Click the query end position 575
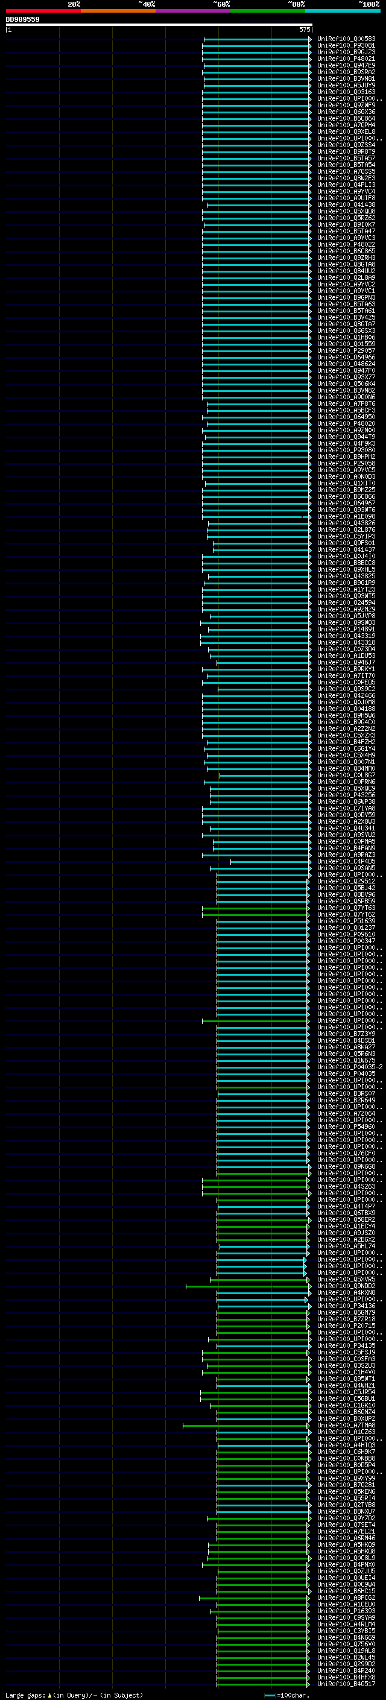This screenshot has height=1700, width=386. [x=305, y=30]
